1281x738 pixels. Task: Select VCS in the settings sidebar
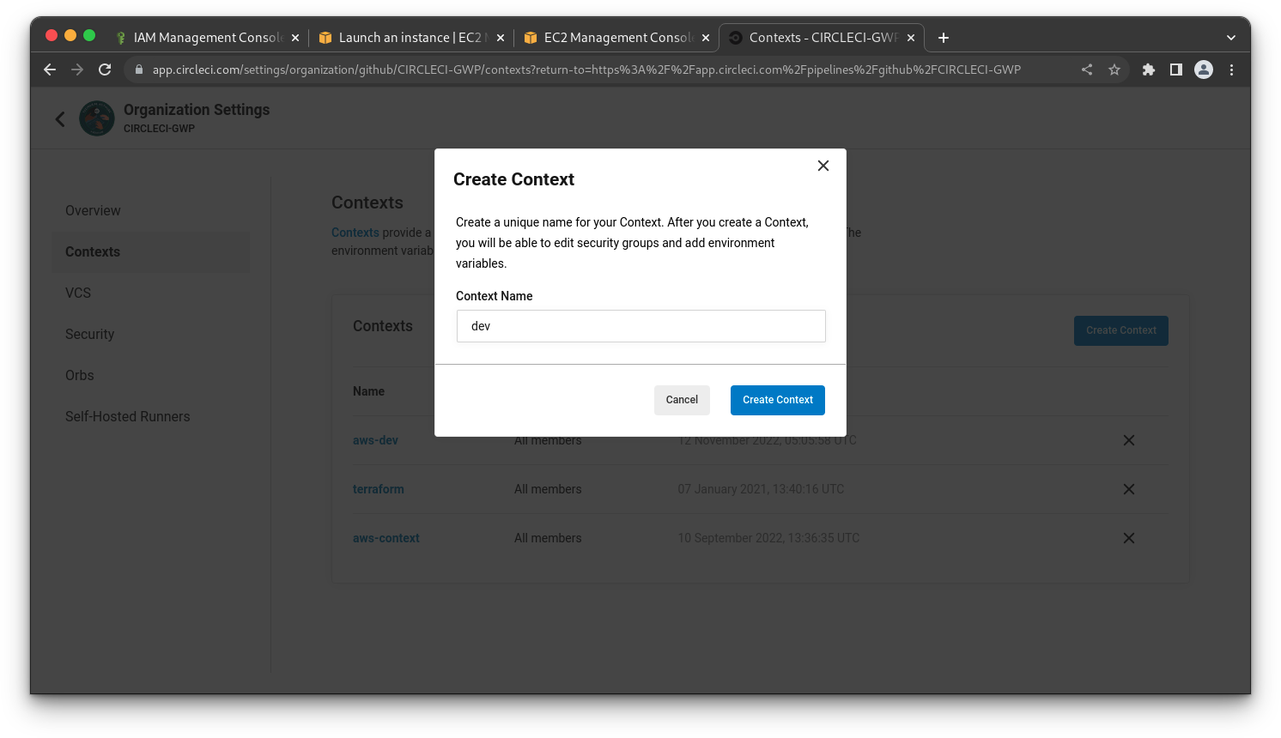pos(78,293)
